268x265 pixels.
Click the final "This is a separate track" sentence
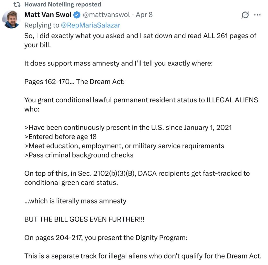coord(143,256)
